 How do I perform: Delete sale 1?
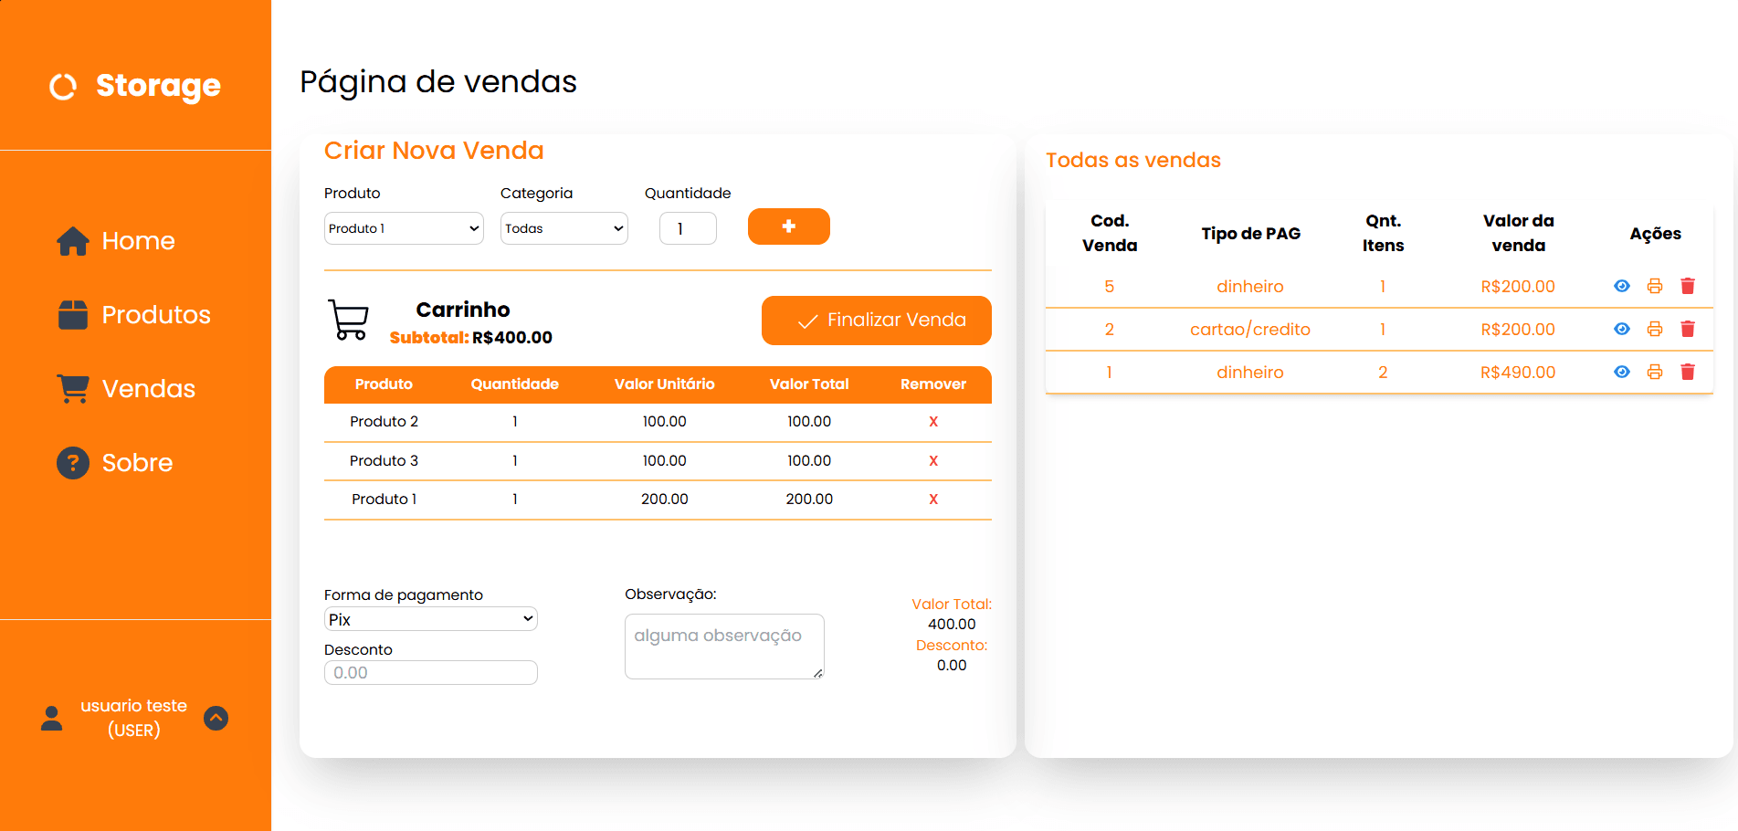pos(1688,372)
